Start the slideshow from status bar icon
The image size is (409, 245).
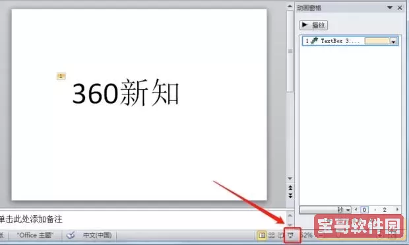(x=290, y=235)
